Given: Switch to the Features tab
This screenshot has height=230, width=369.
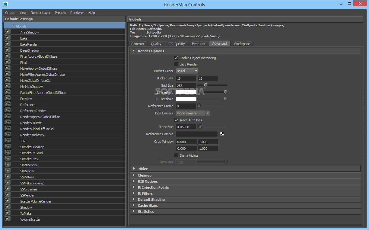Looking at the screenshot, I should click(199, 44).
